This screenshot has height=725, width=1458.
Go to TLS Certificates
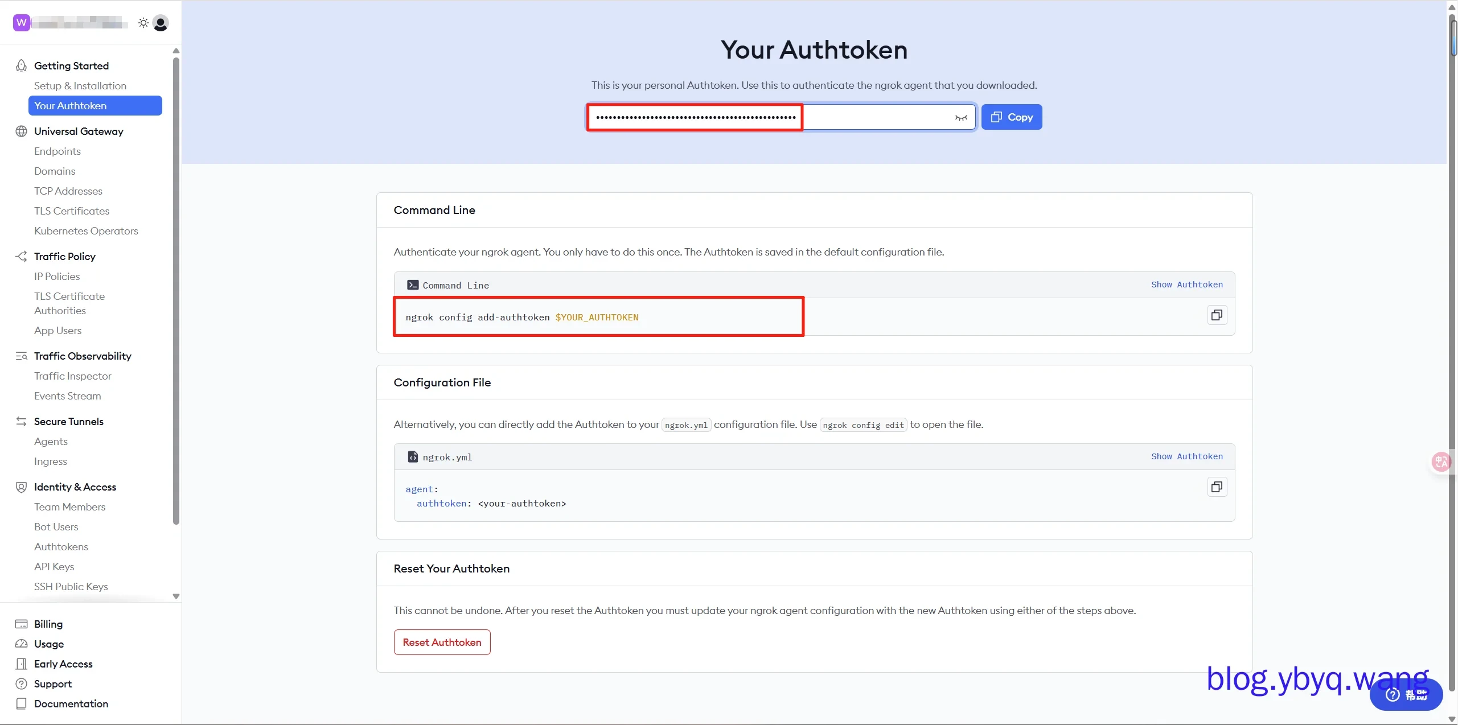coord(72,211)
